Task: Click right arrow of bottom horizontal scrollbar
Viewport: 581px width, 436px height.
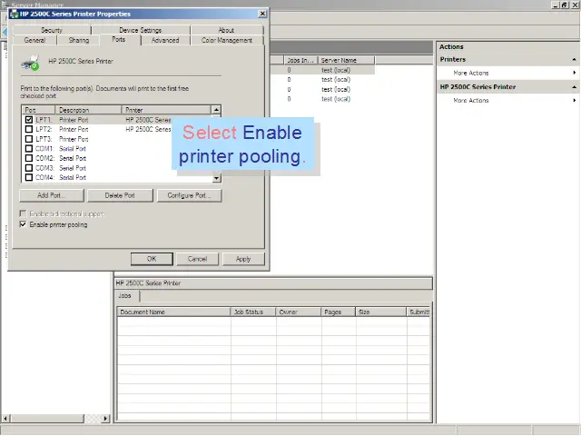Action: [x=105, y=418]
